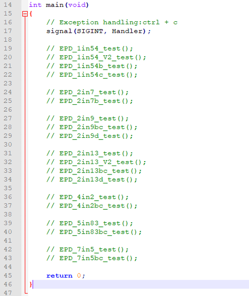Click the return 0 statement
The height and width of the screenshot is (296, 249).
(66, 276)
